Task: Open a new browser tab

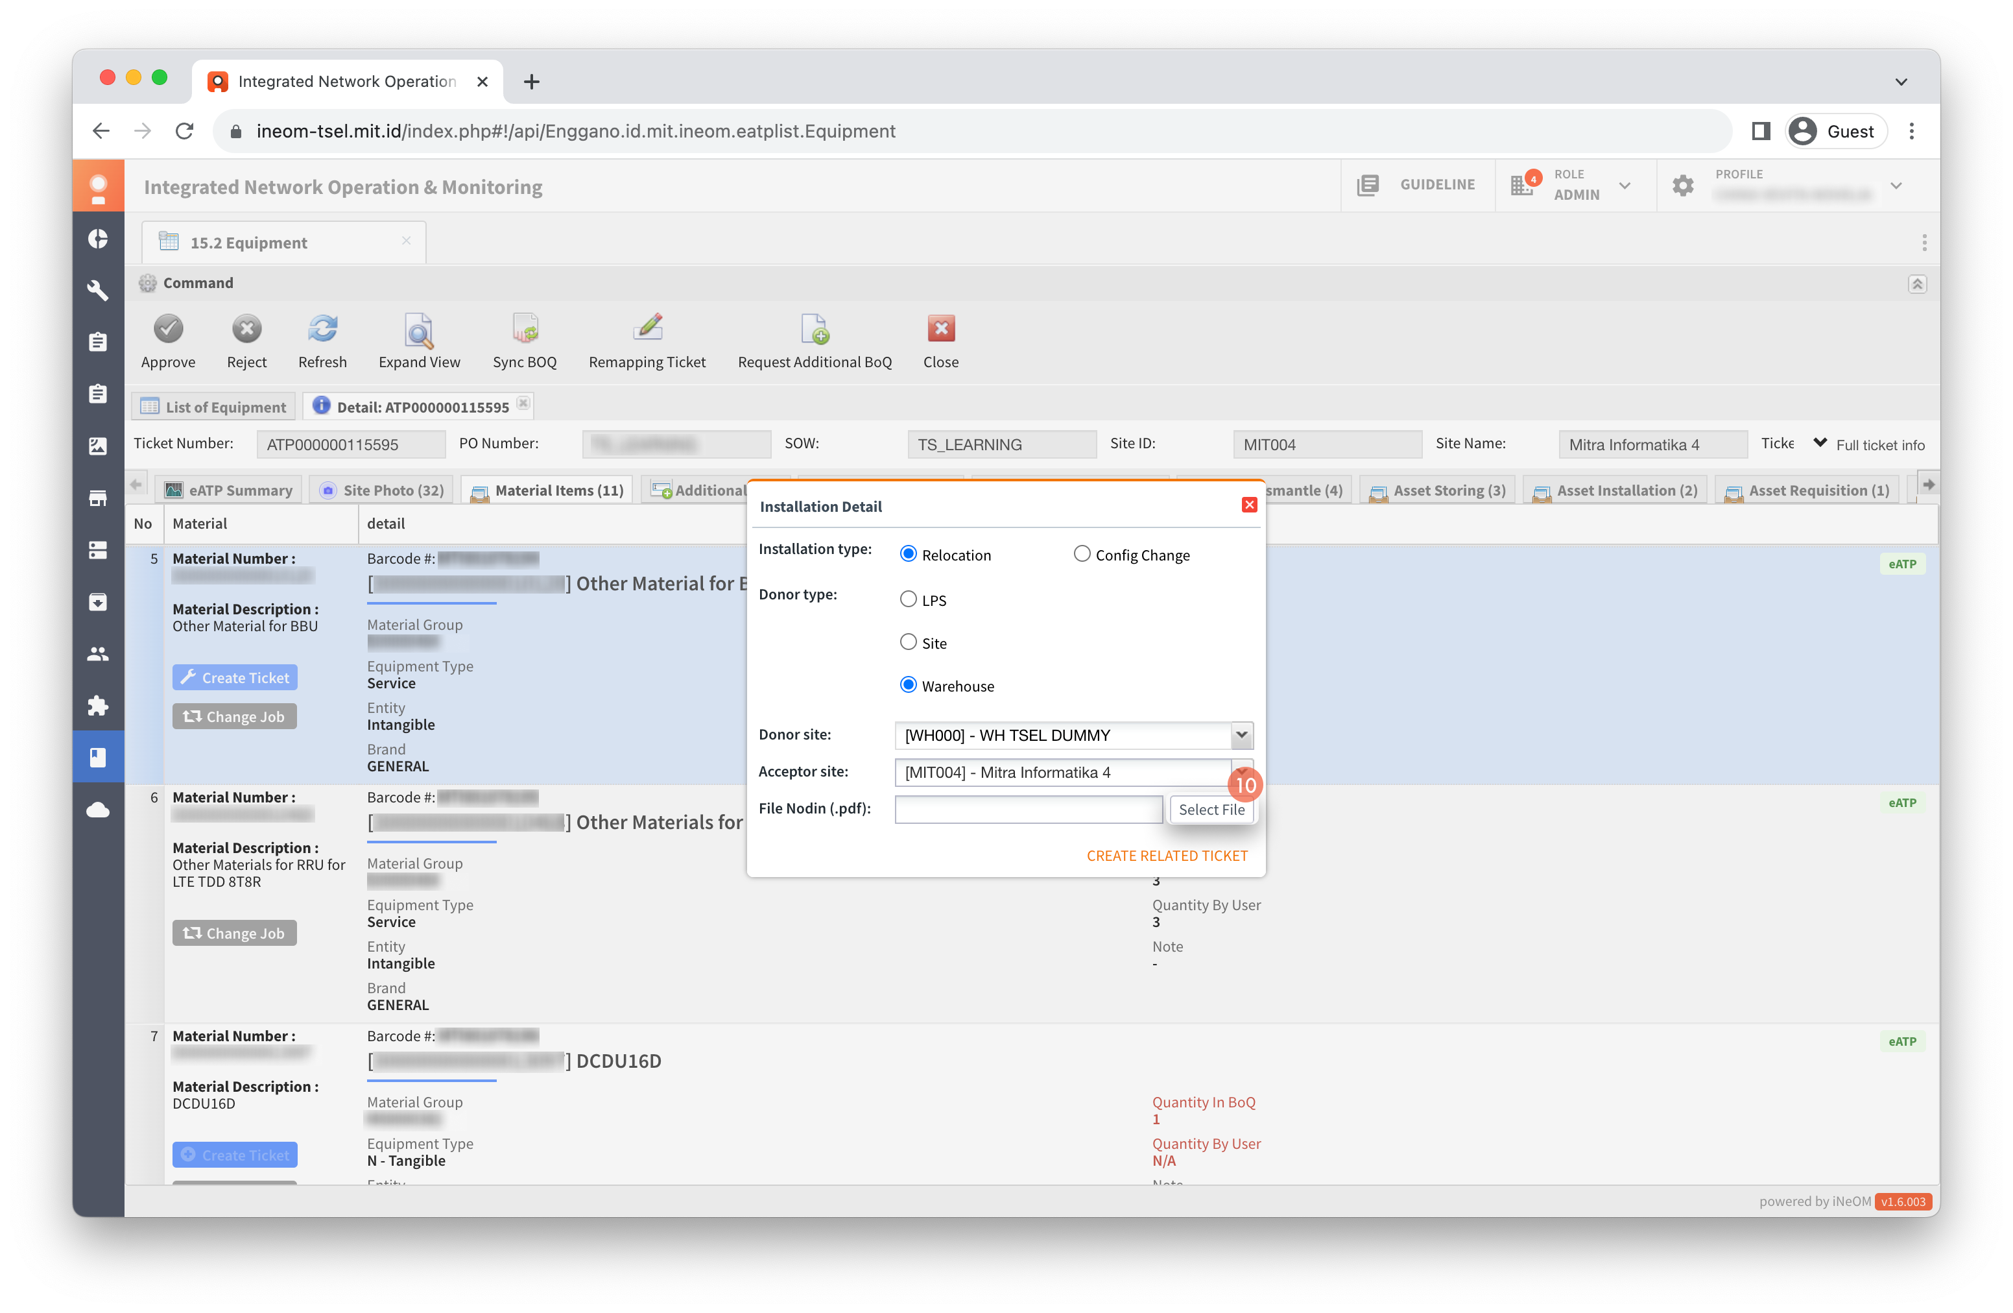Action: point(531,82)
